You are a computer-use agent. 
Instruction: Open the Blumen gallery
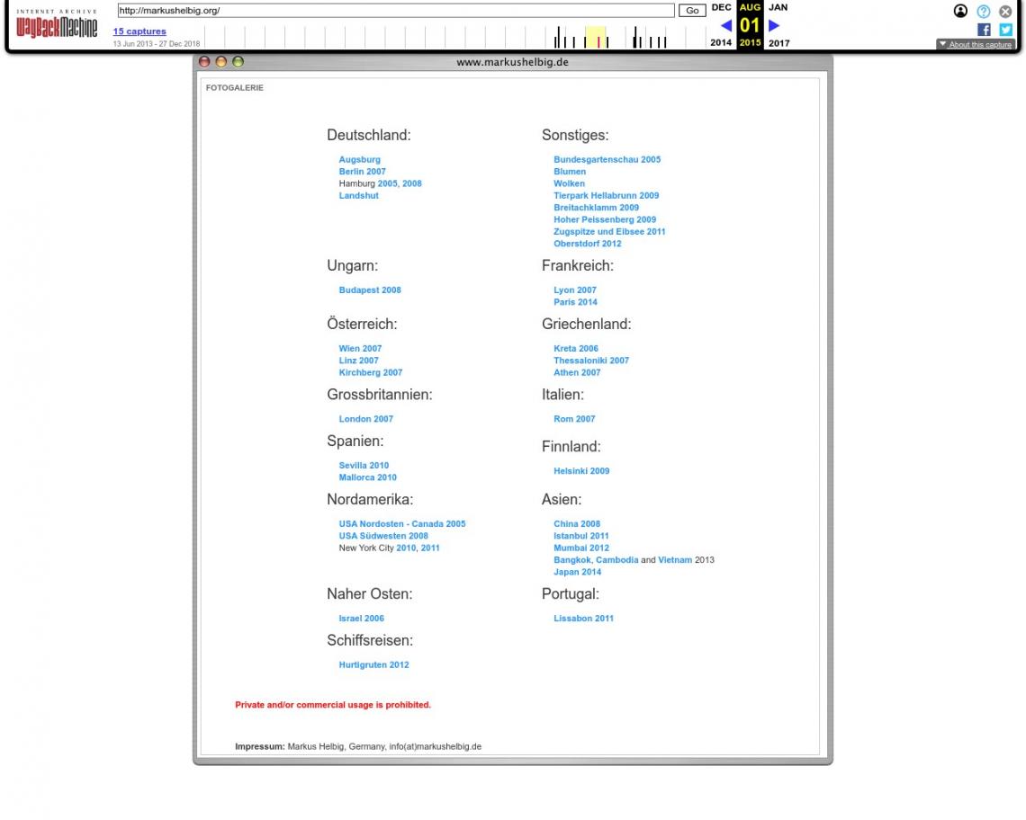tap(570, 172)
